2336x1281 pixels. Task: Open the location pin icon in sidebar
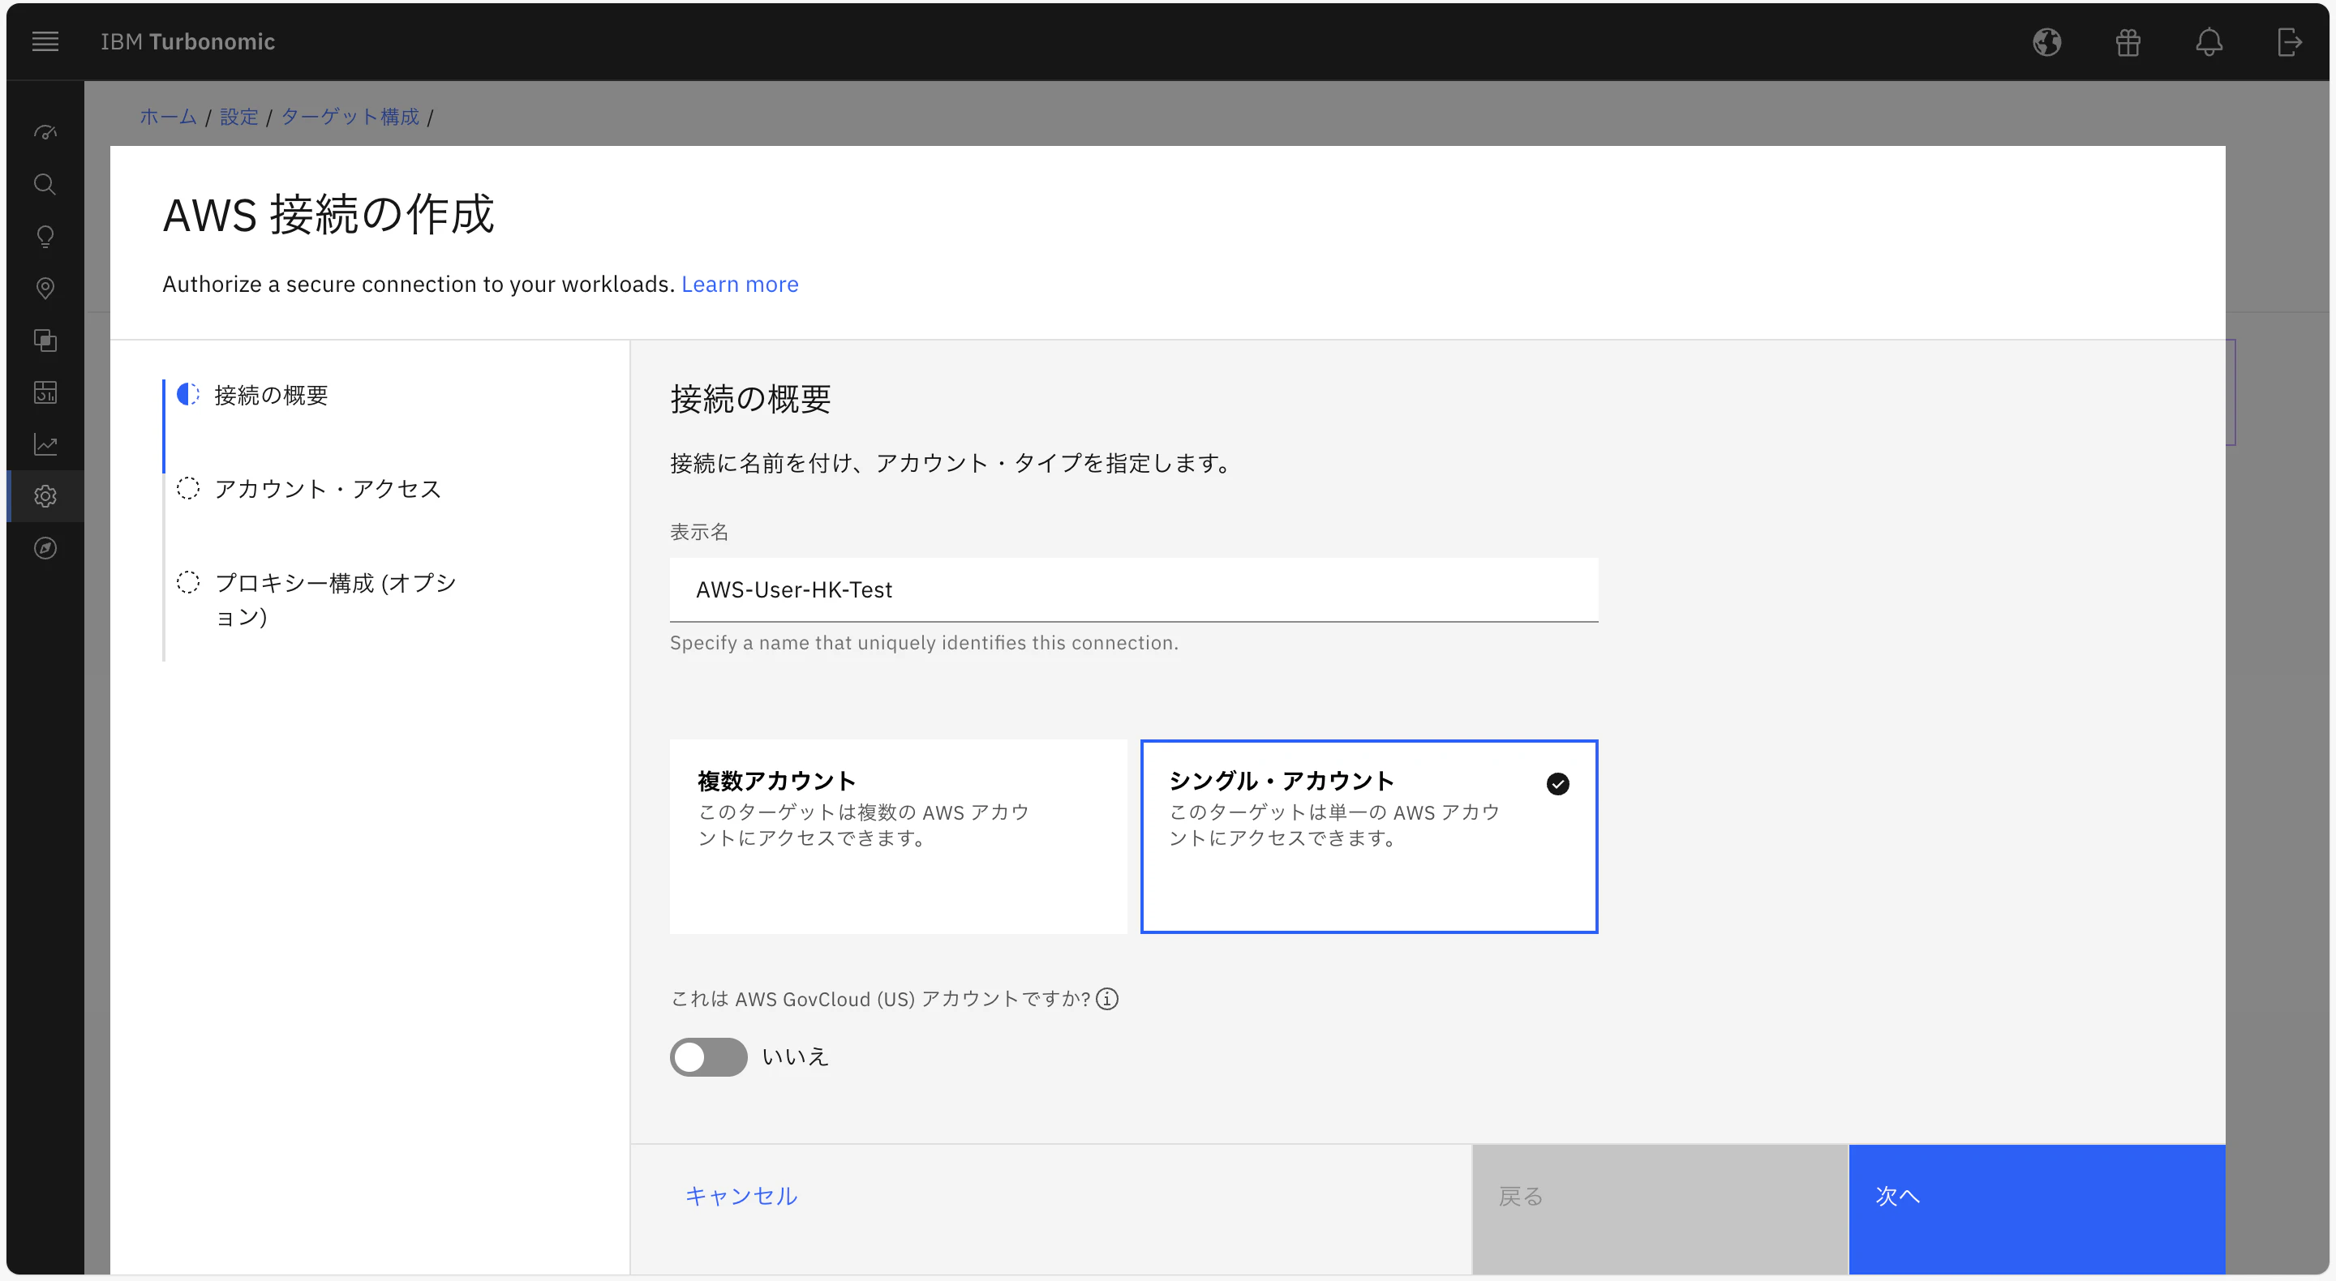(x=45, y=289)
